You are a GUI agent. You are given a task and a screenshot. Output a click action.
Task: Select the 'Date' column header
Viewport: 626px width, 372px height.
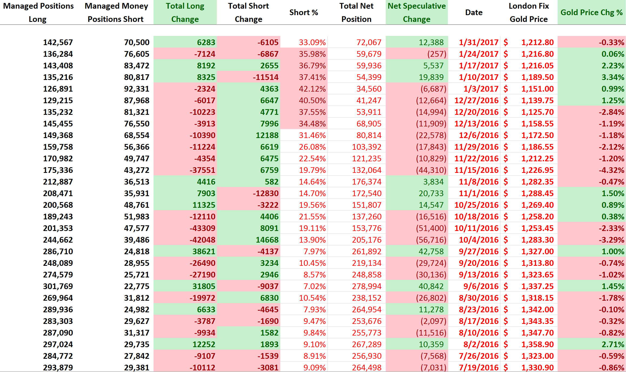point(474,12)
